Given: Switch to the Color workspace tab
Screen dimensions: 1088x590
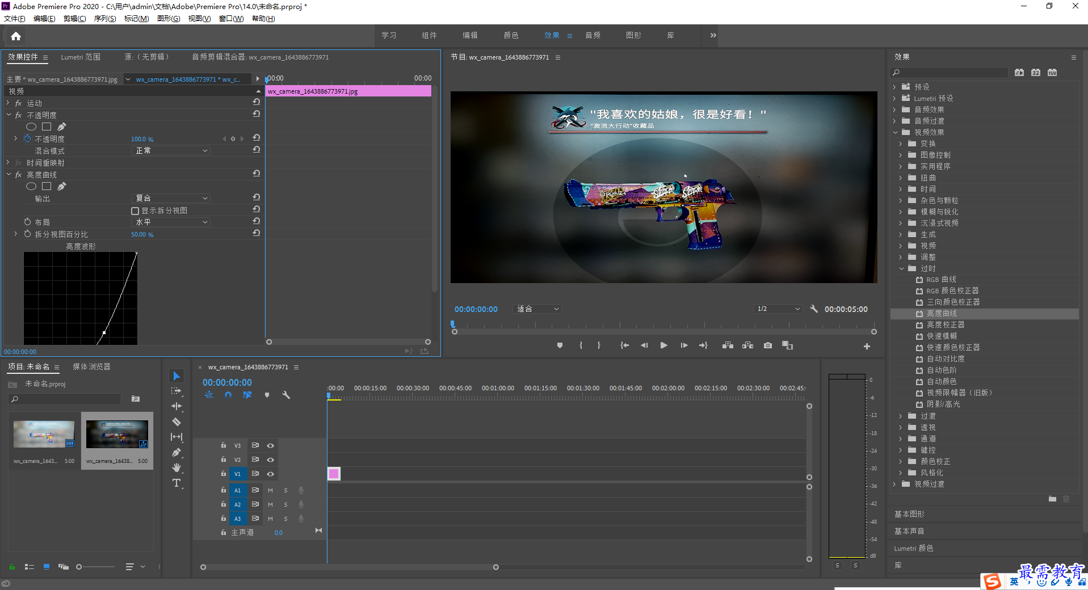Looking at the screenshot, I should tap(511, 35).
